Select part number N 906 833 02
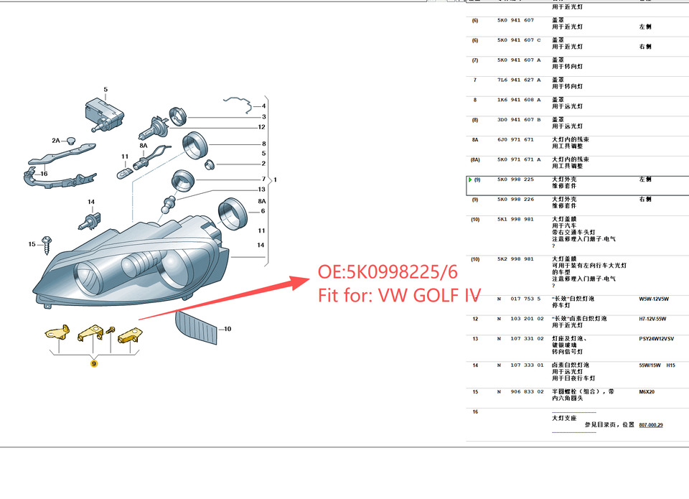This screenshot has width=689, height=499. point(520,392)
